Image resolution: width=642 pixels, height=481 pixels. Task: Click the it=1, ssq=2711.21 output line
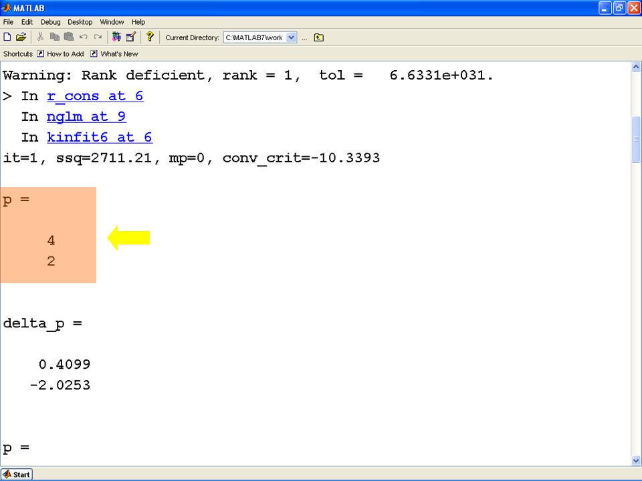pos(191,158)
